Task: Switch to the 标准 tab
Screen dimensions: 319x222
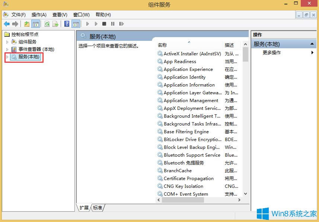Action: pos(97,208)
